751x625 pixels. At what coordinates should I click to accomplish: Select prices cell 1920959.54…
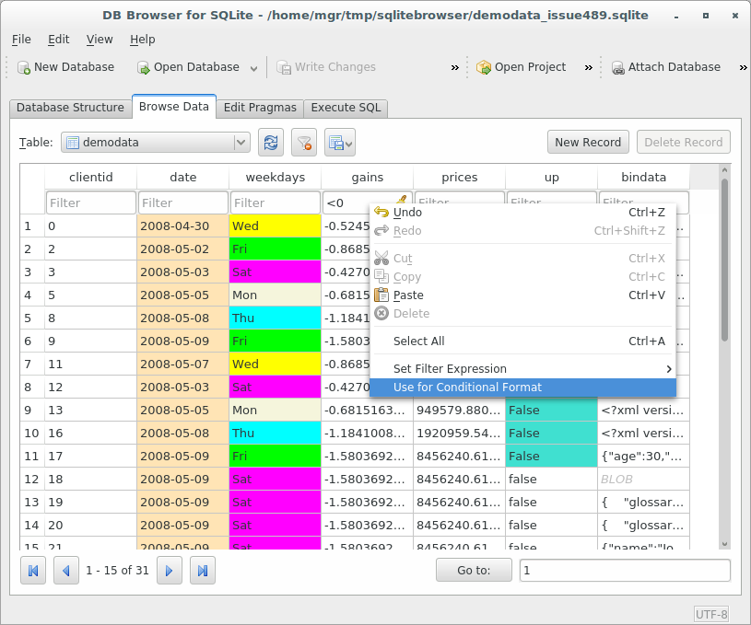tap(459, 434)
